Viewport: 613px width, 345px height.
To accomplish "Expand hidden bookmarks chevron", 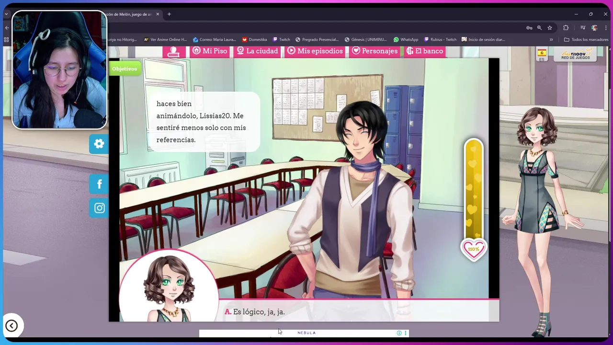I will coord(551,39).
